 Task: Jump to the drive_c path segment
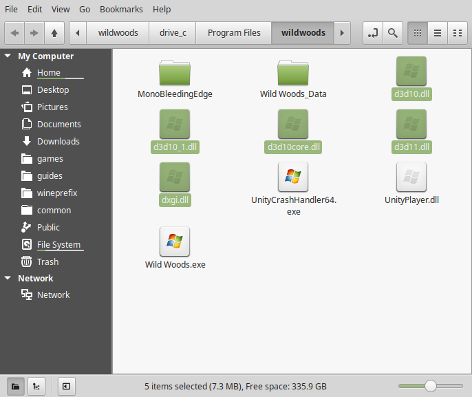coord(173,33)
